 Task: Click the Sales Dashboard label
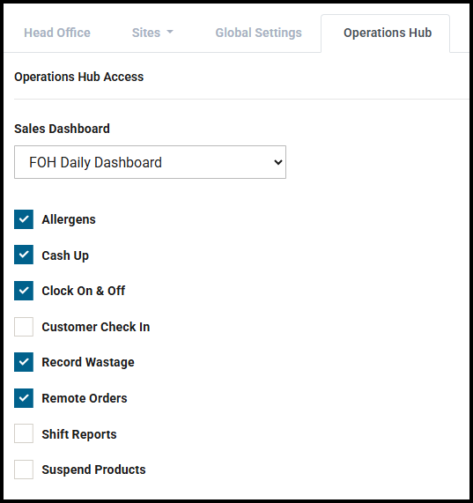click(x=62, y=129)
